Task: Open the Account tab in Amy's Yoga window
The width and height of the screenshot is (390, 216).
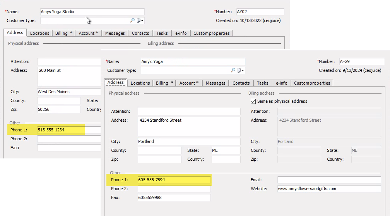Action: (x=189, y=83)
